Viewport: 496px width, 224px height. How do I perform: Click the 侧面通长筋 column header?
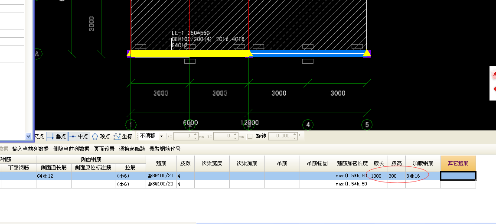click(53, 167)
